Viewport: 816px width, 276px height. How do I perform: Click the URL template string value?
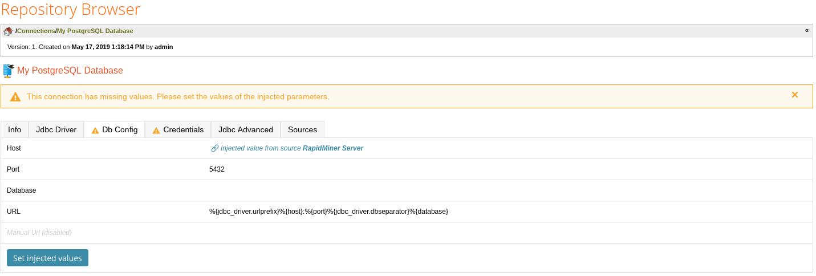point(328,212)
